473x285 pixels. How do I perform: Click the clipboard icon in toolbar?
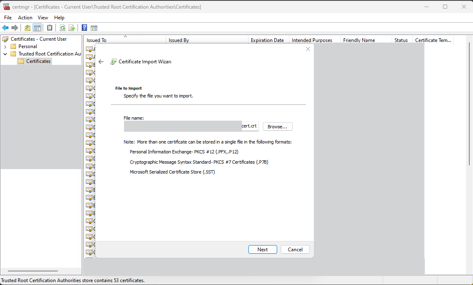pyautogui.click(x=49, y=28)
